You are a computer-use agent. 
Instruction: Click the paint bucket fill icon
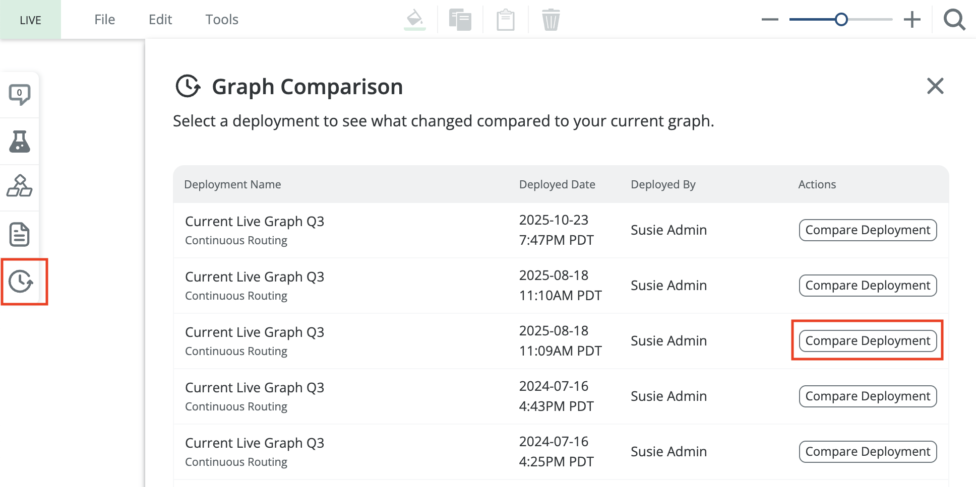[414, 19]
